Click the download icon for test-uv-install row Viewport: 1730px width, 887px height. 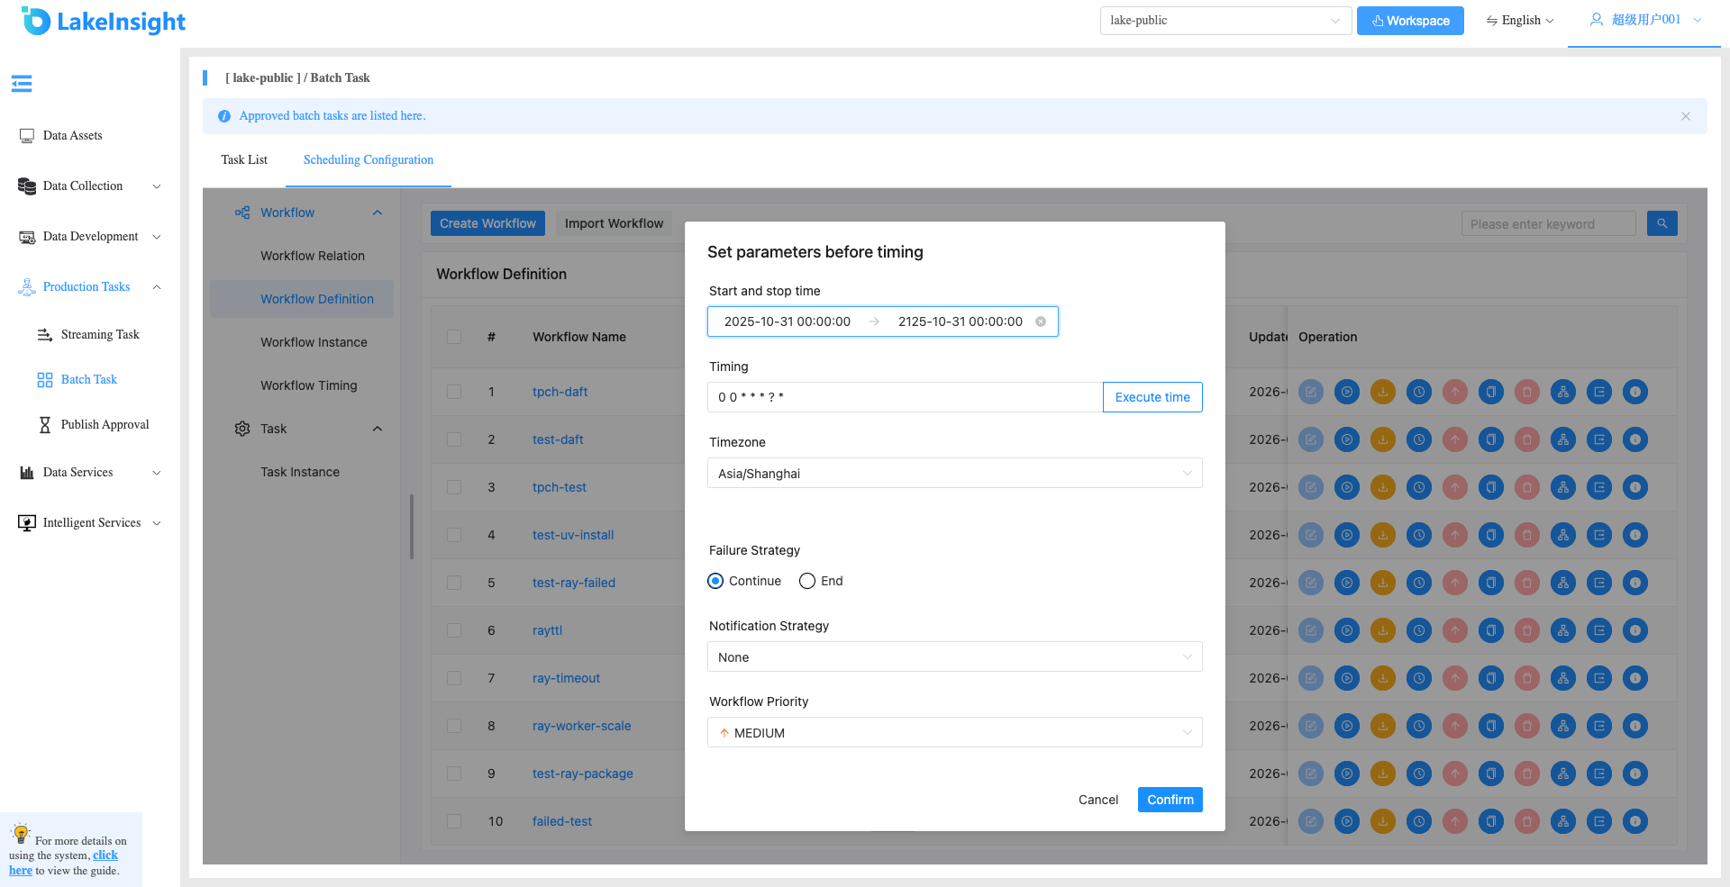tap(1383, 535)
